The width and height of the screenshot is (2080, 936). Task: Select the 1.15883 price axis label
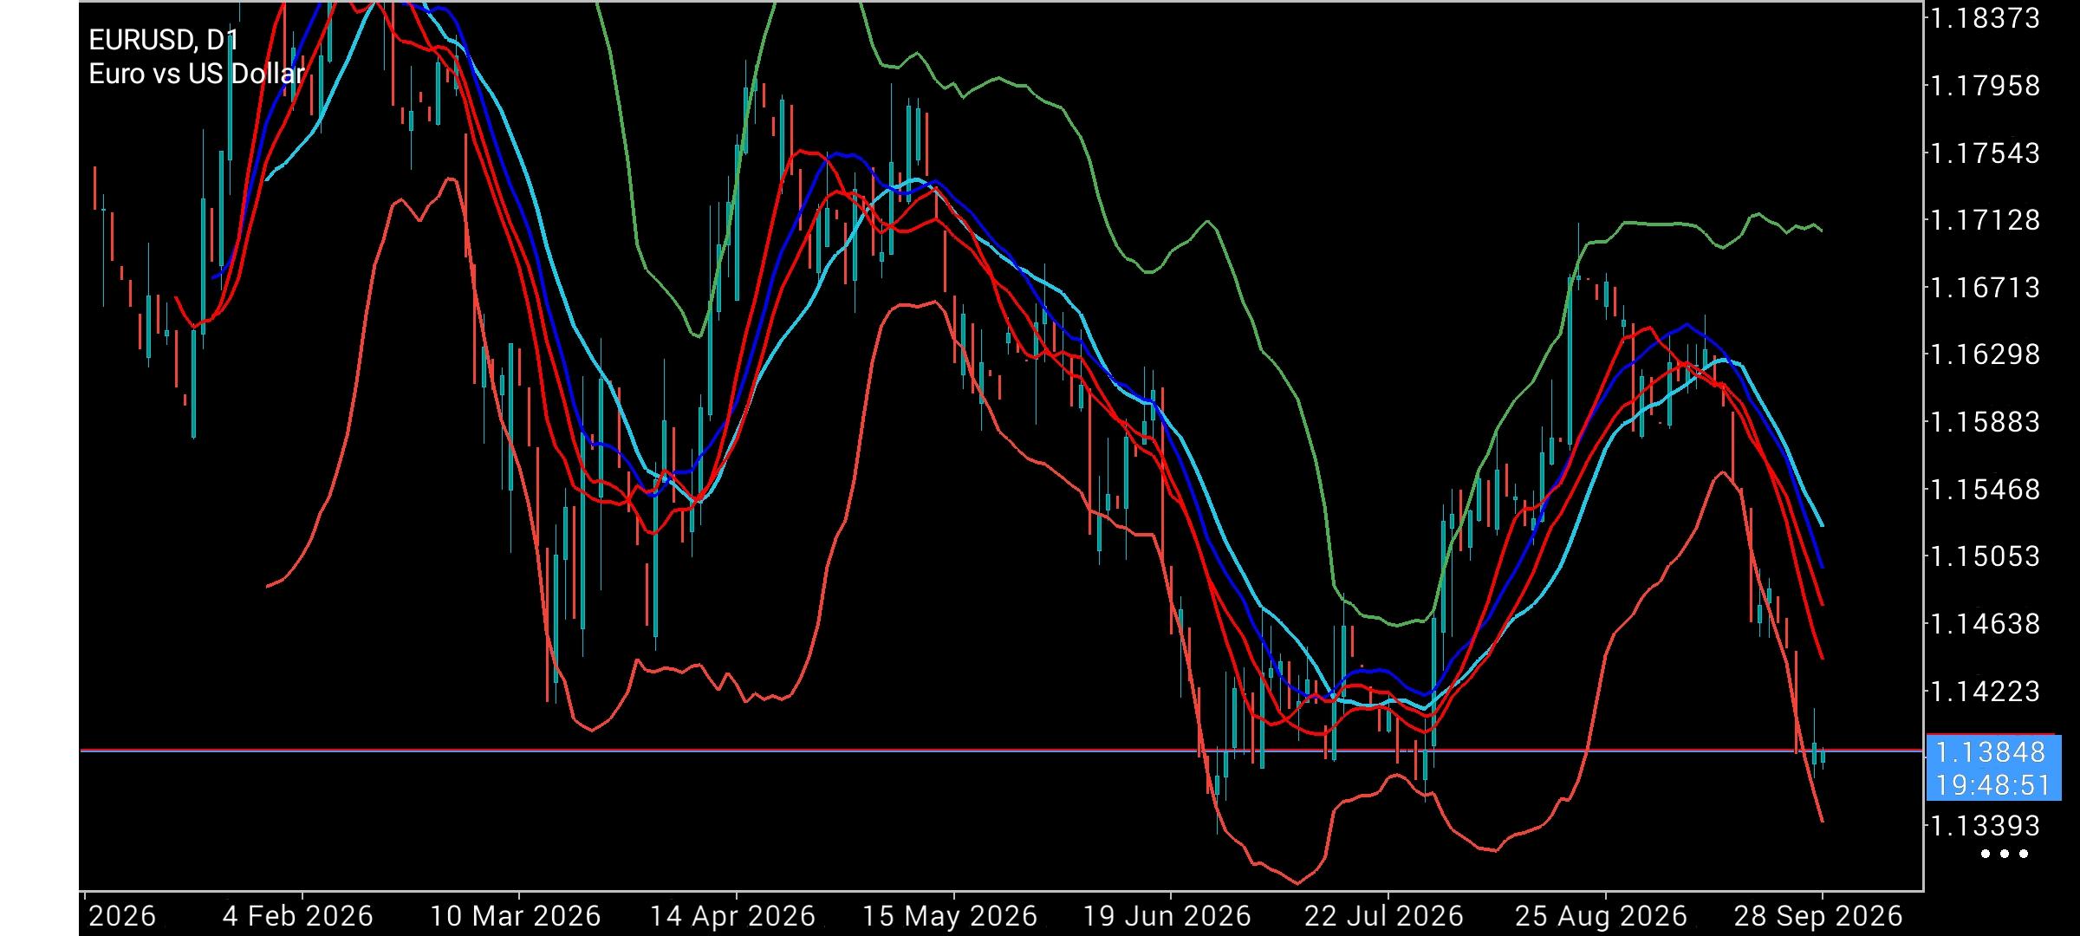coord(1984,422)
